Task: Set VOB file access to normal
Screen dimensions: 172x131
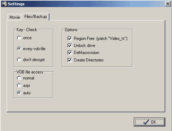Action: point(19,78)
